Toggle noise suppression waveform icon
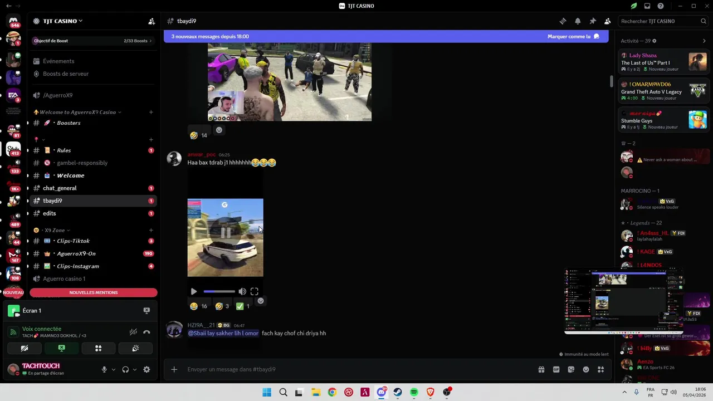Image resolution: width=713 pixels, height=401 pixels. 133,332
